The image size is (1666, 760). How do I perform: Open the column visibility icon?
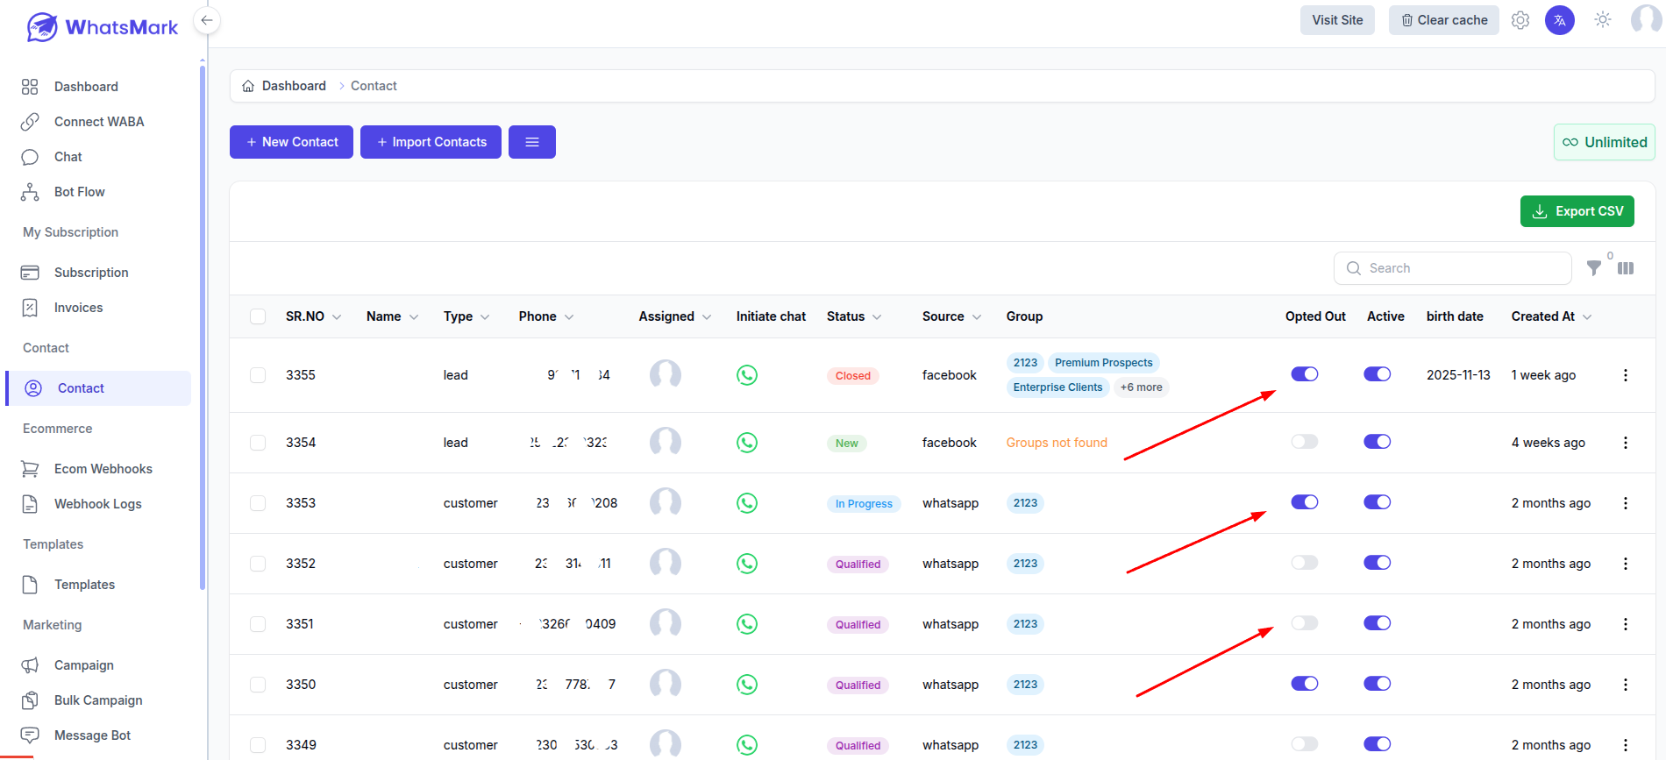[1626, 268]
